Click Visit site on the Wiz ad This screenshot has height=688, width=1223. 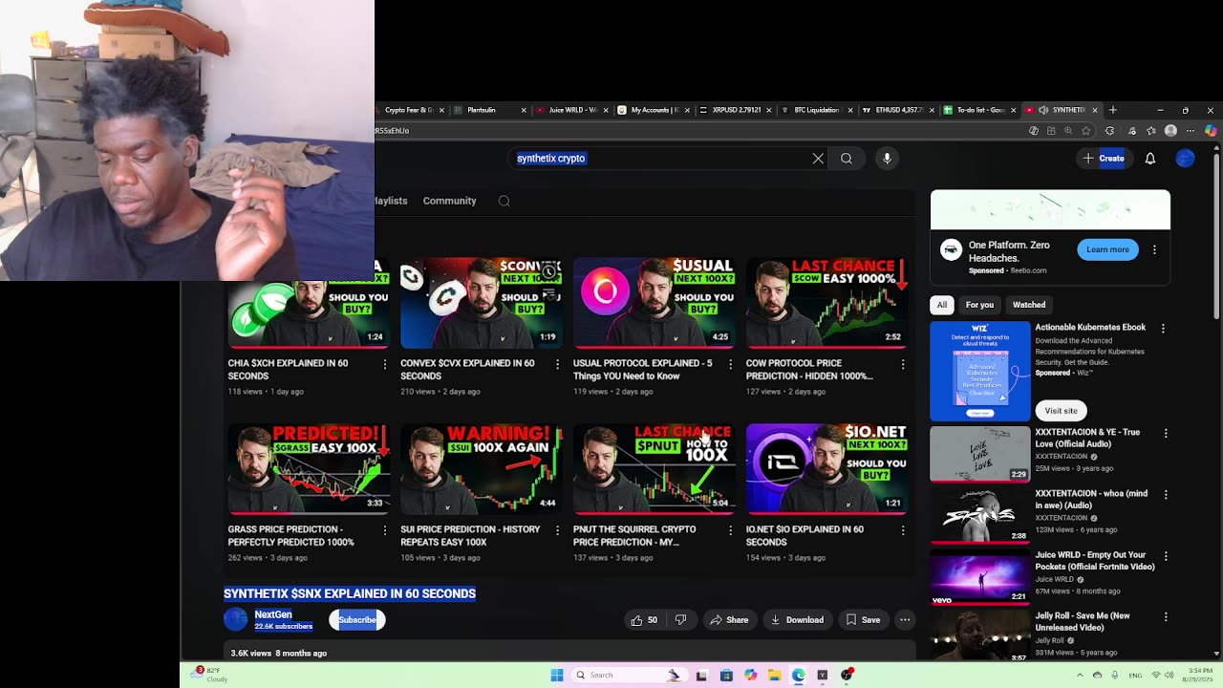(1061, 411)
